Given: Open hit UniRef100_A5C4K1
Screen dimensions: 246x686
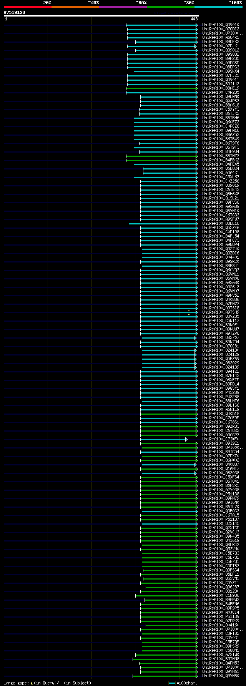Looking at the screenshot, I should click(221, 38).
